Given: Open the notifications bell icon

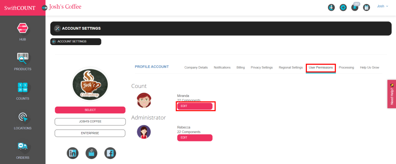Looking at the screenshot, I should point(354,8).
